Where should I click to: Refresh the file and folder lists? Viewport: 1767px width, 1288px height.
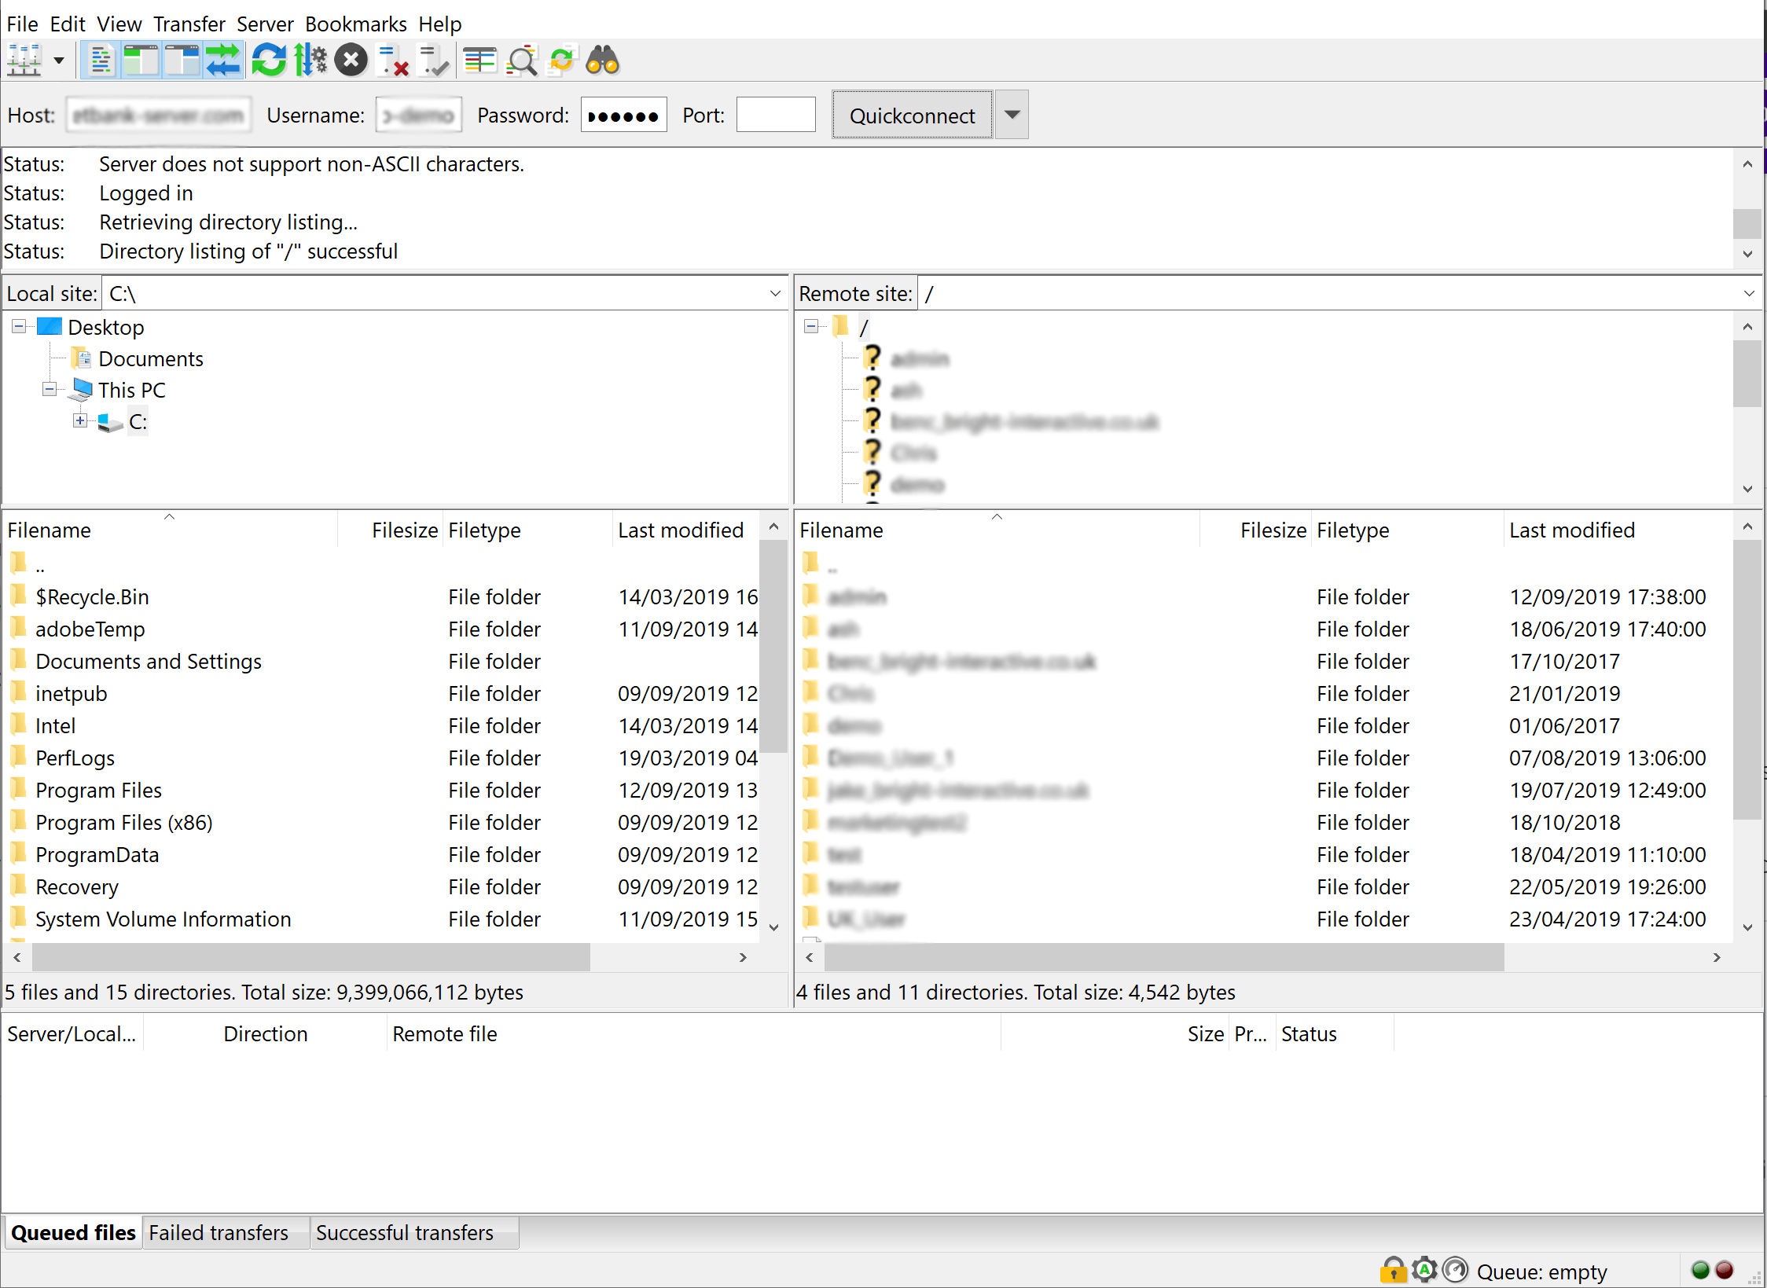pos(269,61)
